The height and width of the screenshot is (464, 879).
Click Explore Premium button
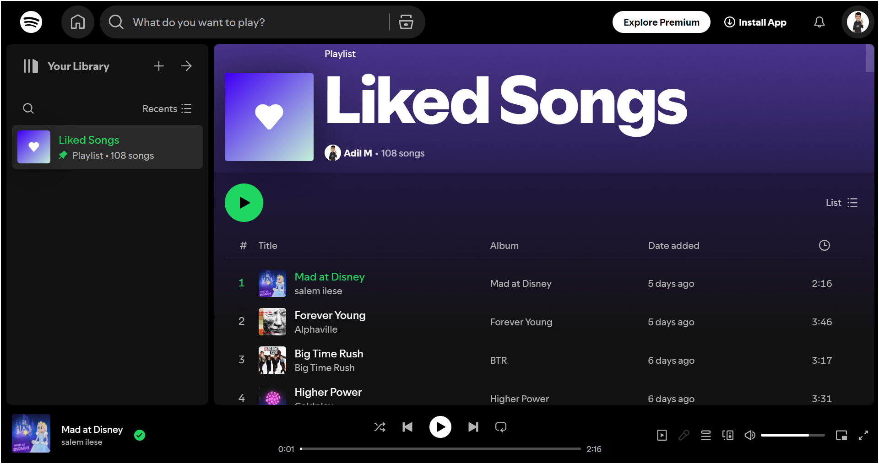tap(662, 22)
